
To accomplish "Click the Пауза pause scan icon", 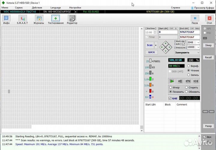I will 195,18.
